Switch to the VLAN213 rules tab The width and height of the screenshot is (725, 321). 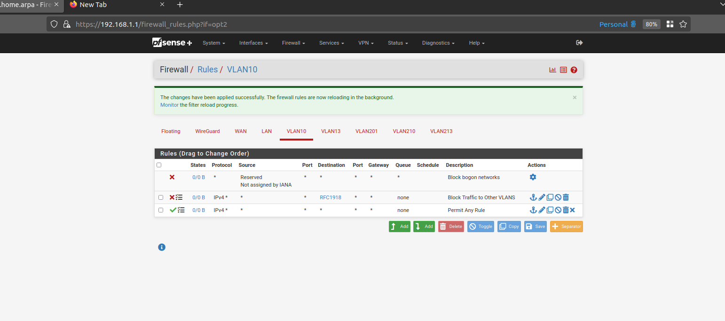[x=441, y=131]
